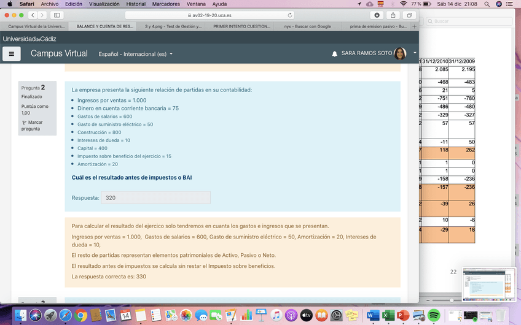This screenshot has height=325, width=521.
Task: Open the Campus Virtual hamburger menu
Action: coord(12,54)
